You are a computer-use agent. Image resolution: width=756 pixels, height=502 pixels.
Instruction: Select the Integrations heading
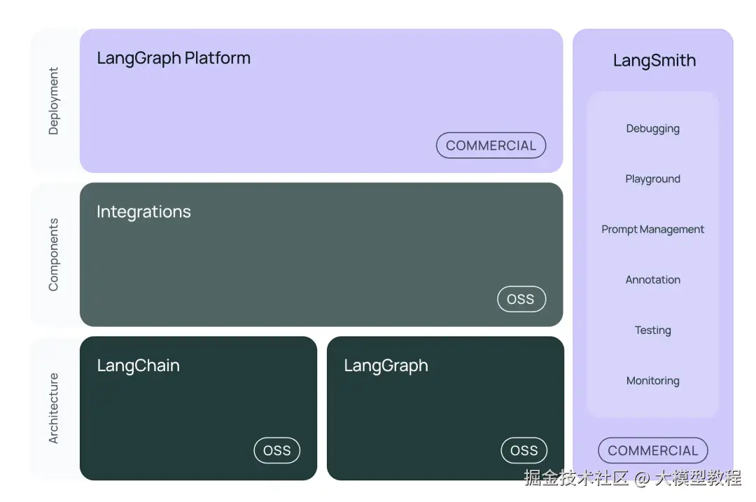[143, 212]
